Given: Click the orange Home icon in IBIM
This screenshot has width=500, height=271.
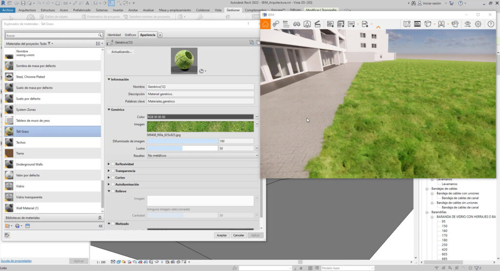Looking at the screenshot, I should [x=265, y=24].
